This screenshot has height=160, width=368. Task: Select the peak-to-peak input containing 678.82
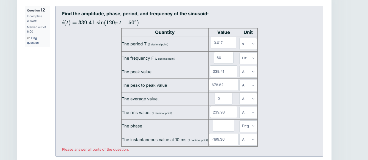(223, 85)
